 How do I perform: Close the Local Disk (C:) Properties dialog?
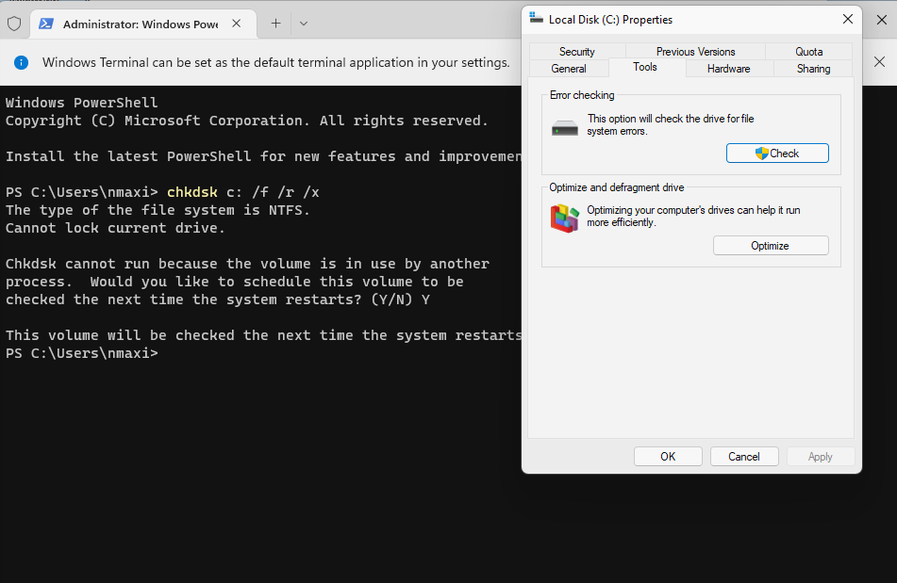click(847, 19)
